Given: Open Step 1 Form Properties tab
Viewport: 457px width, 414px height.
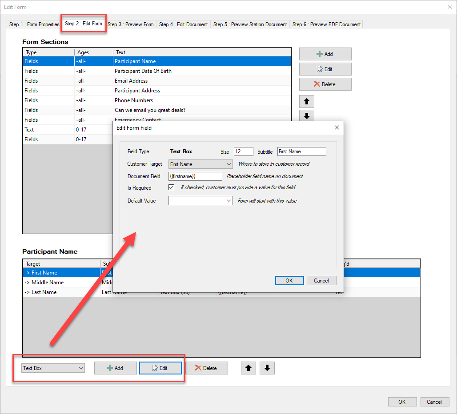Looking at the screenshot, I should [34, 24].
